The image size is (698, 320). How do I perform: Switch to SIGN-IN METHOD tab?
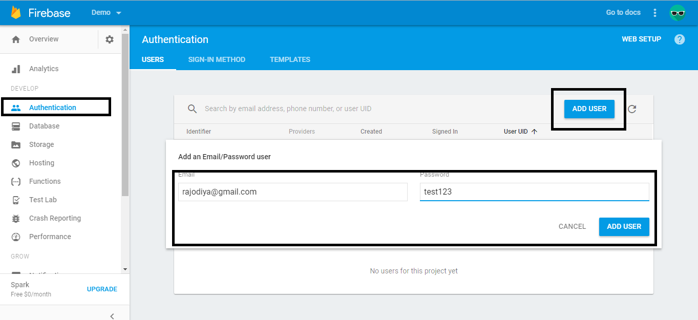coord(217,59)
